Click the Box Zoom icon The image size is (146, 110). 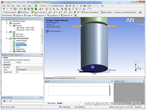tap(58, 9)
